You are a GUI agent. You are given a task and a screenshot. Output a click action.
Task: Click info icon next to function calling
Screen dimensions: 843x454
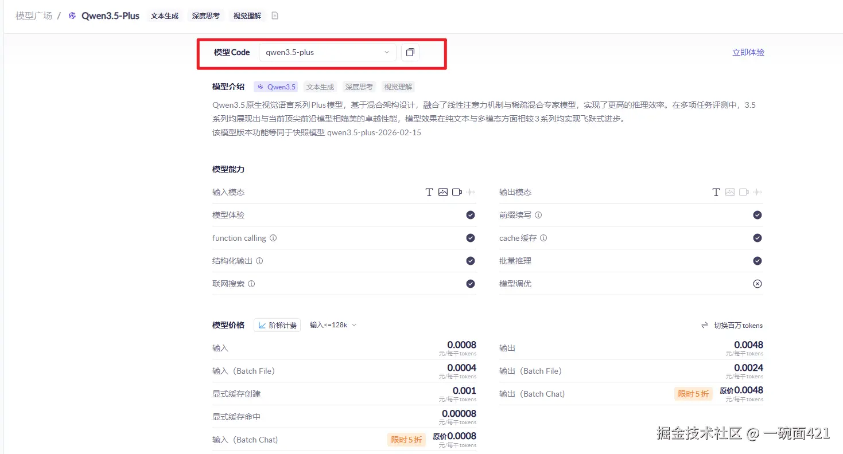(x=273, y=238)
